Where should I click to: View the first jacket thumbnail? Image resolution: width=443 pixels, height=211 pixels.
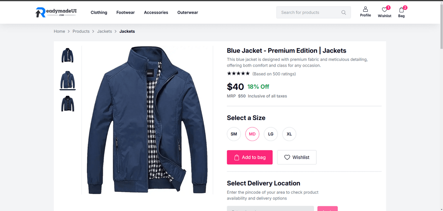click(x=68, y=55)
